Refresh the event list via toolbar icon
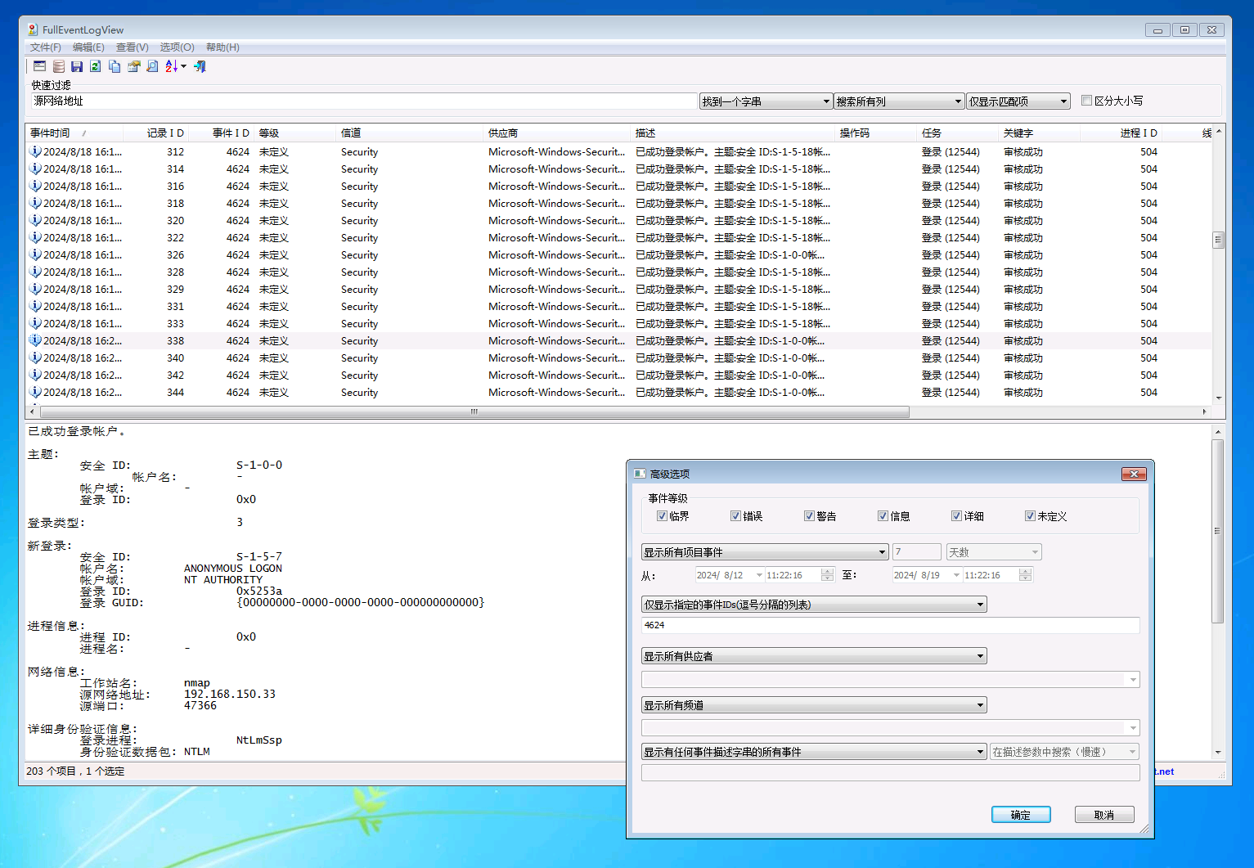This screenshot has height=868, width=1254. pyautogui.click(x=96, y=66)
